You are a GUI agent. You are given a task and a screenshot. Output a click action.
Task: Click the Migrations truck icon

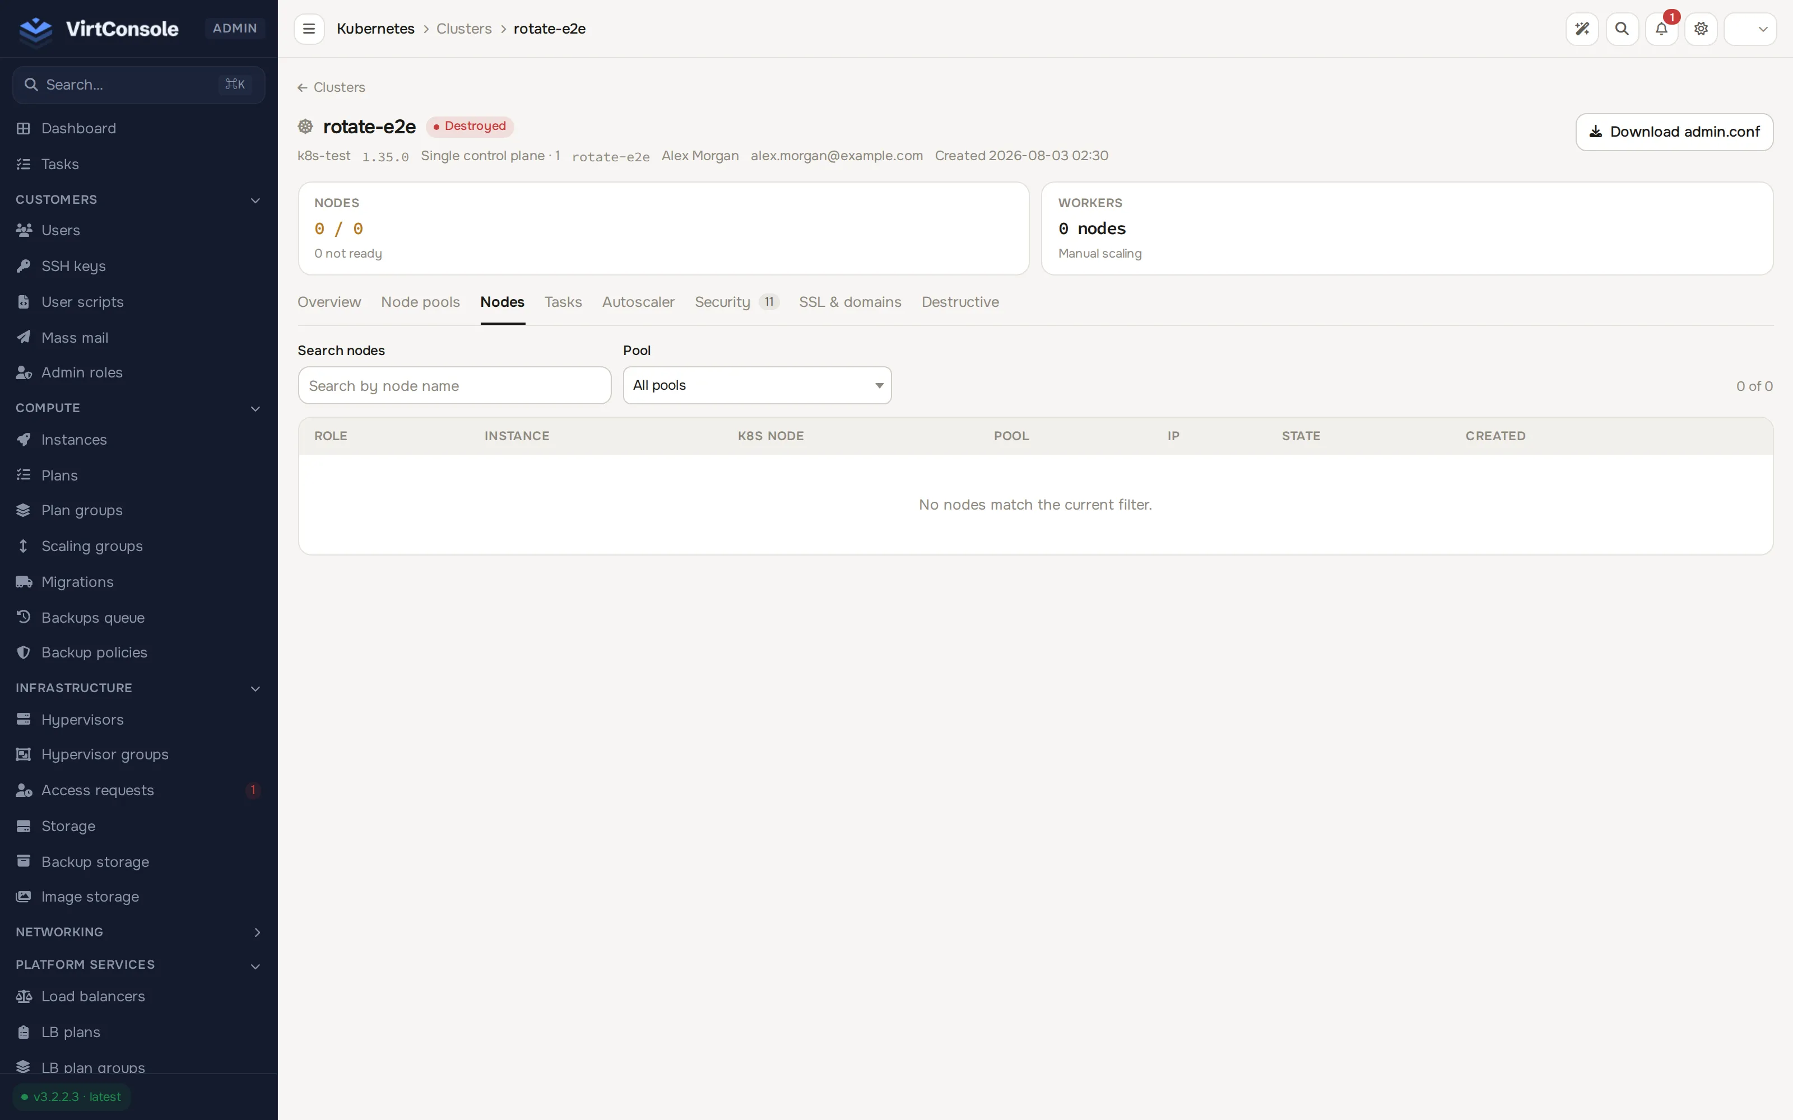coord(24,581)
